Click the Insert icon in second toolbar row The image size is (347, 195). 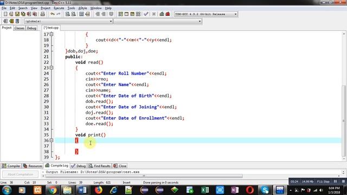pyautogui.click(x=5, y=21)
